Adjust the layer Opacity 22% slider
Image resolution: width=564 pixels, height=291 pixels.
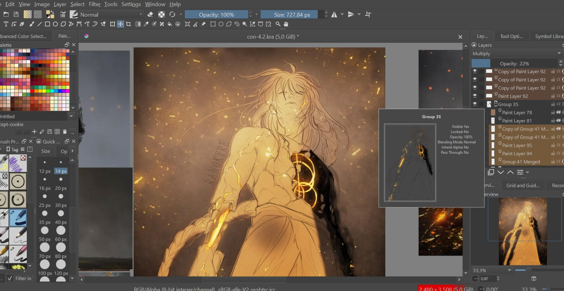[515, 63]
